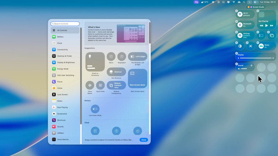Screen dimensions: 278x156
Task: Select the Stopwatch control icon
Action: tap(122, 57)
